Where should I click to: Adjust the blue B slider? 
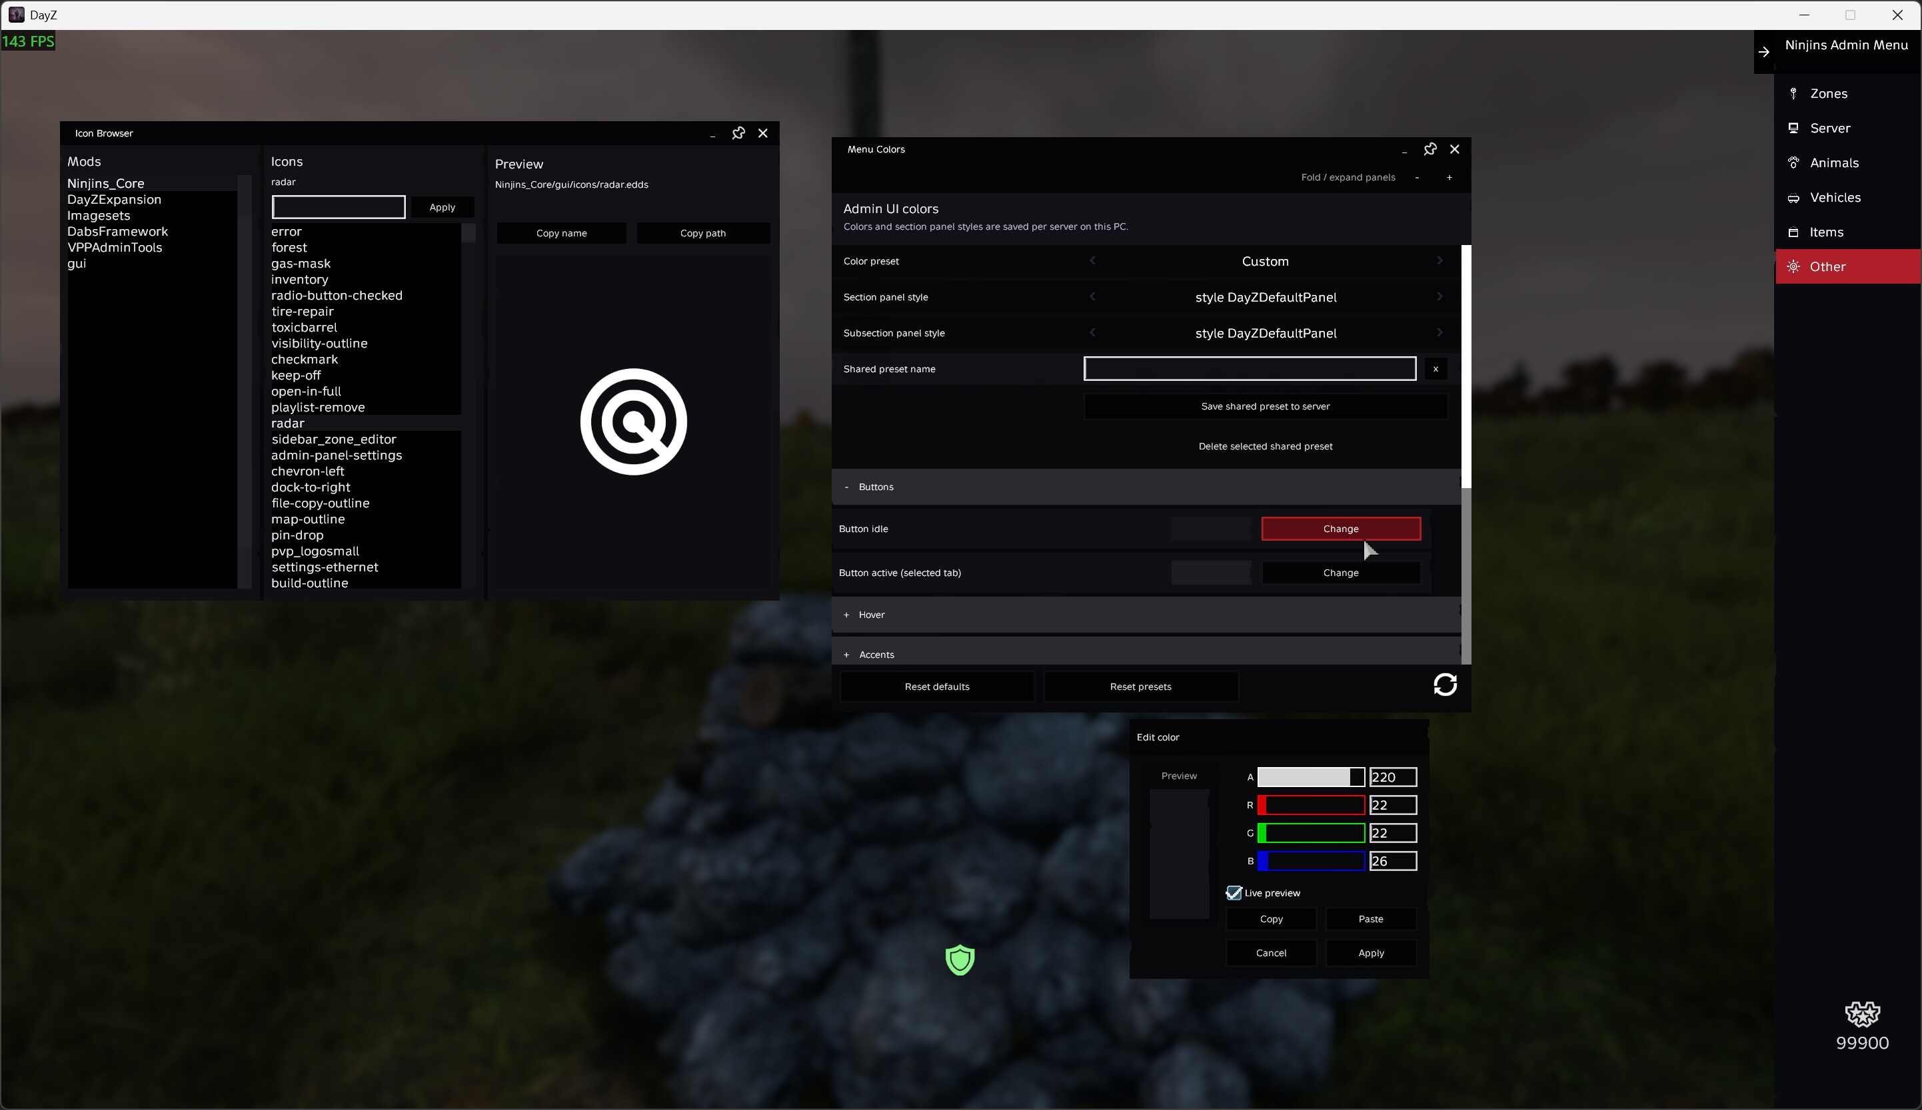(x=1311, y=861)
